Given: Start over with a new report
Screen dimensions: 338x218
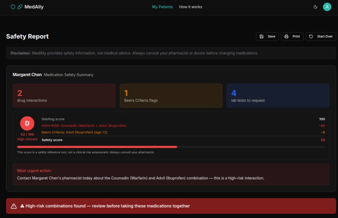Looking at the screenshot, I should [x=321, y=36].
